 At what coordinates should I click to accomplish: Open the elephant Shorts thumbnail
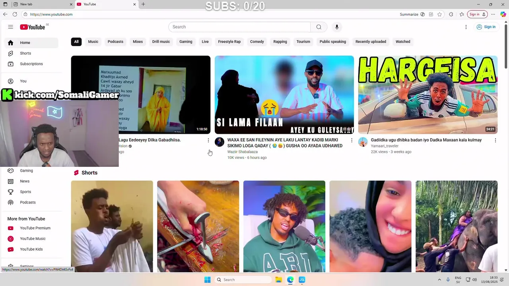coord(457,226)
